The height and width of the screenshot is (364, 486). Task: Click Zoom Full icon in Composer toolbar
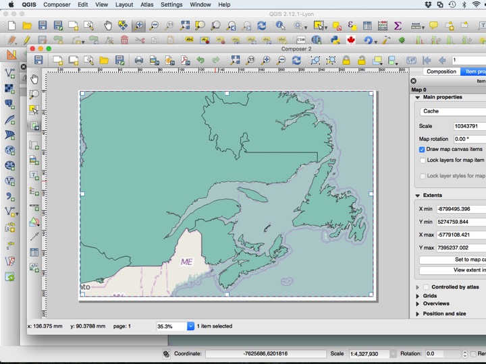coord(235,60)
